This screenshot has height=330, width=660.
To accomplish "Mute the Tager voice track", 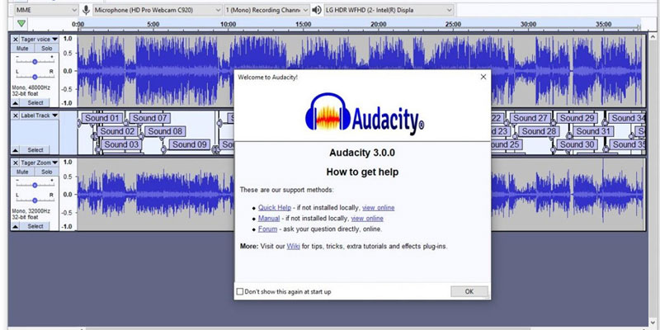I will pos(22,49).
